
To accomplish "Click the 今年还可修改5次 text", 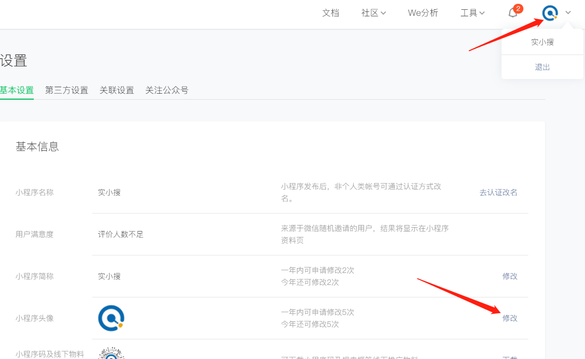I will [310, 324].
